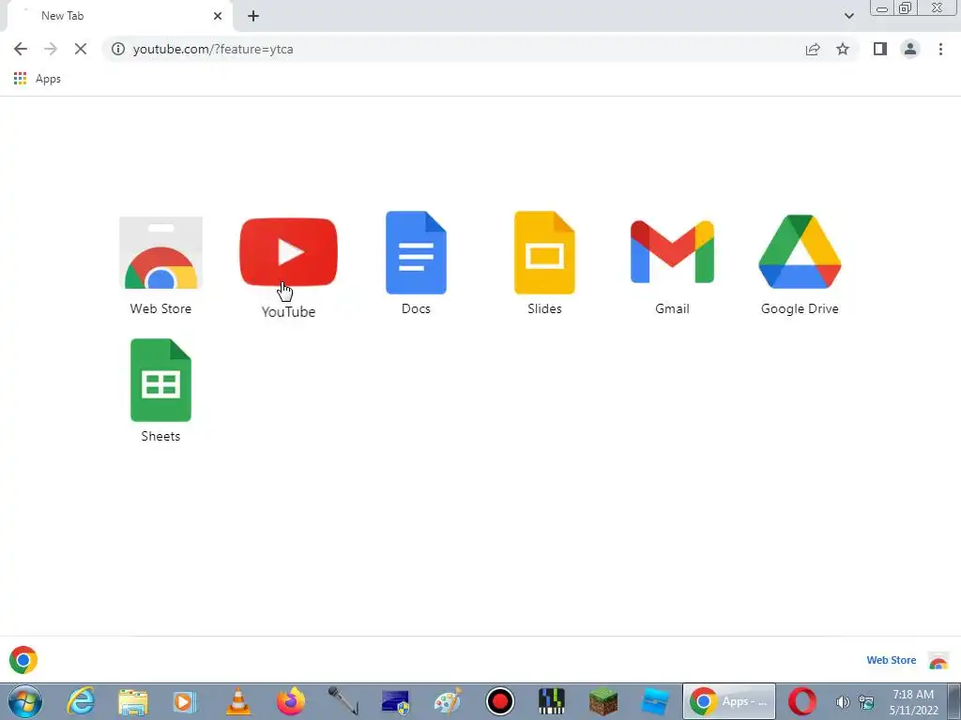Click the blue-screen shield taskbar icon
The height and width of the screenshot is (720, 961).
pyautogui.click(x=395, y=701)
